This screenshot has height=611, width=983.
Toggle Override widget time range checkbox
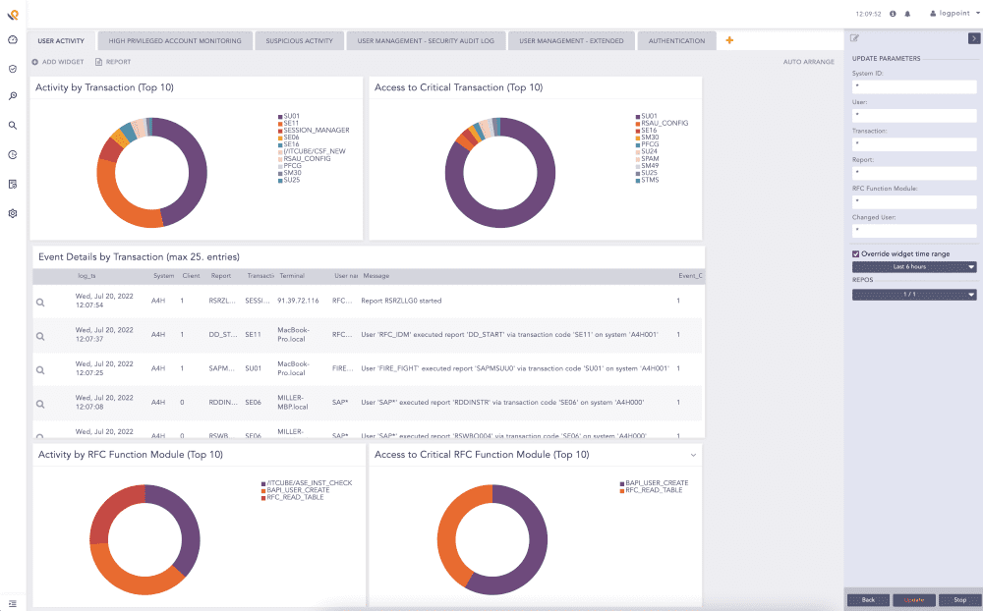[856, 253]
